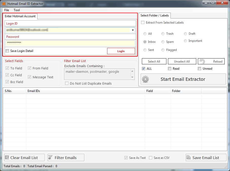The image size is (230, 171).
Task: Click the Clear Email List grid icon
Action: [7, 158]
